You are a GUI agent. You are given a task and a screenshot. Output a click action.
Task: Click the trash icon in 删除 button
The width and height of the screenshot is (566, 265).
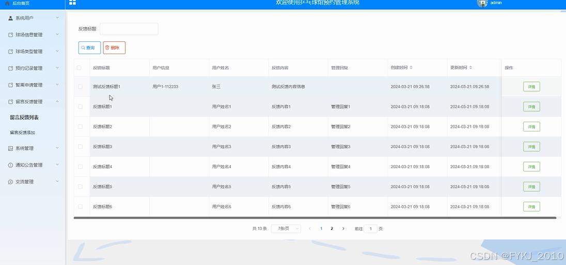(107, 47)
